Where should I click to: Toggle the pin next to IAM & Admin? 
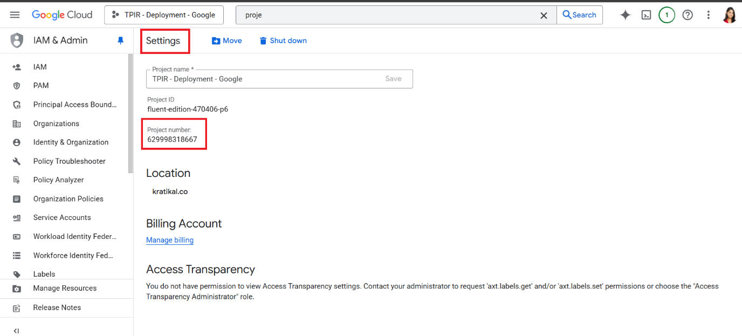(x=121, y=40)
